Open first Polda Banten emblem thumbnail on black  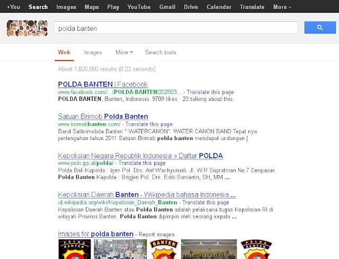[x=75, y=249]
